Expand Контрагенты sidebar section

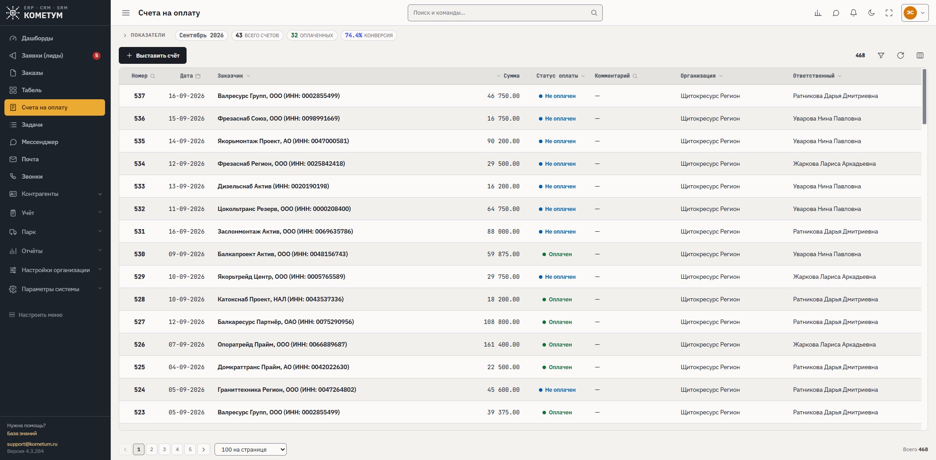pyautogui.click(x=55, y=194)
